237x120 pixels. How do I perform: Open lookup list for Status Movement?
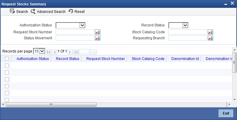point(98,38)
